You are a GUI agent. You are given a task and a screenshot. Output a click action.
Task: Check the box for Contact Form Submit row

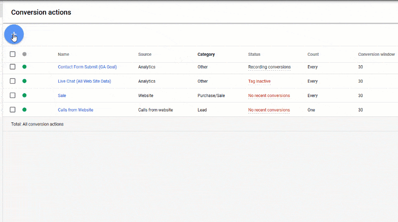click(12, 67)
